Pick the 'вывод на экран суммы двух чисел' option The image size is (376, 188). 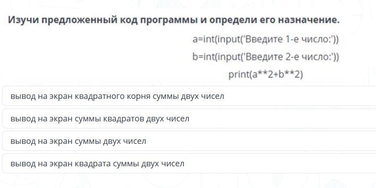(x=190, y=141)
